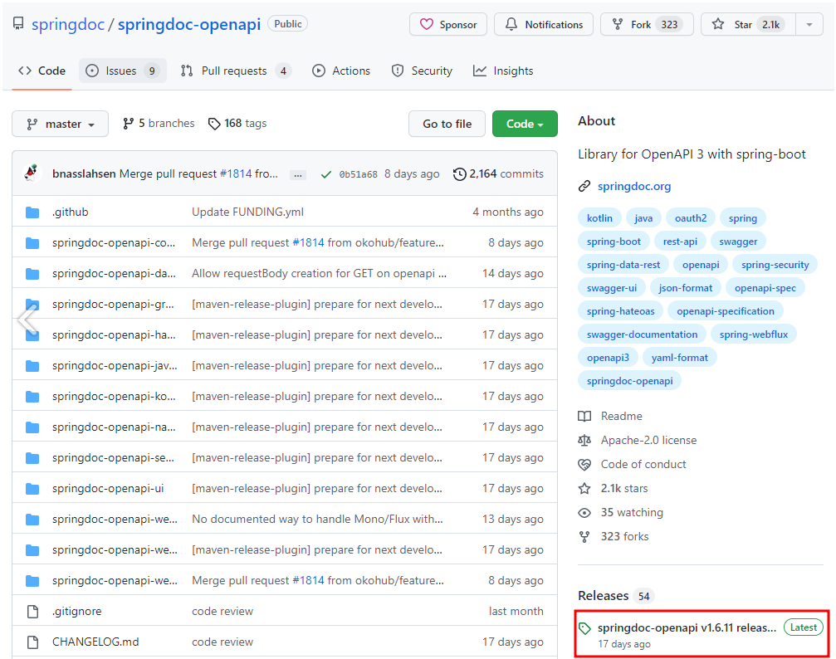This screenshot has height=659, width=836.
Task: Star the repository with the Star button
Action: 748,25
